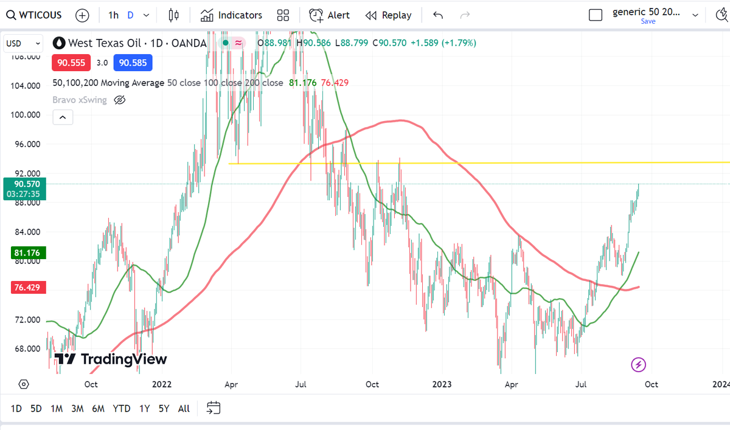Open the USD currency dropdown
The width and height of the screenshot is (730, 430).
[23, 43]
